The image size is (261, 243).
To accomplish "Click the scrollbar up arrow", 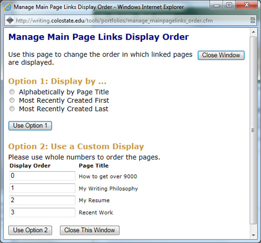I will (x=254, y=32).
